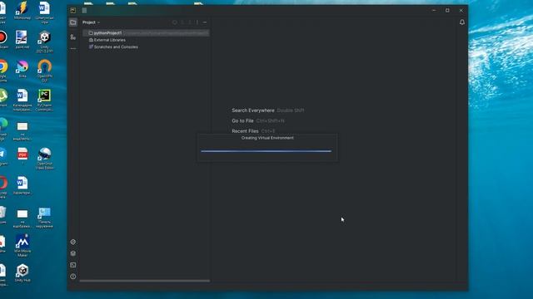Open Project panel options kebab icon
533x299 pixels.
click(197, 22)
